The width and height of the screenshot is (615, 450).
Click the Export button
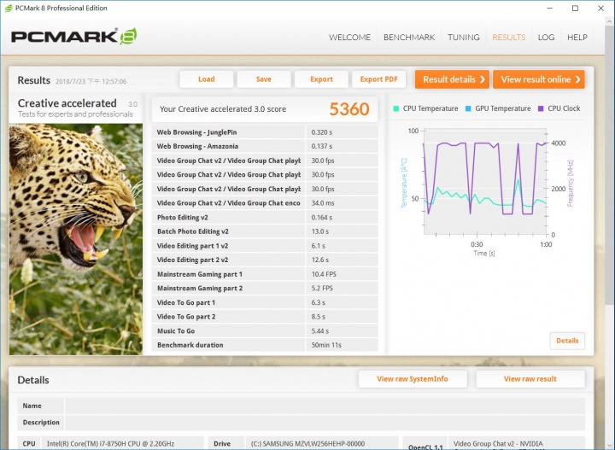[x=321, y=79]
